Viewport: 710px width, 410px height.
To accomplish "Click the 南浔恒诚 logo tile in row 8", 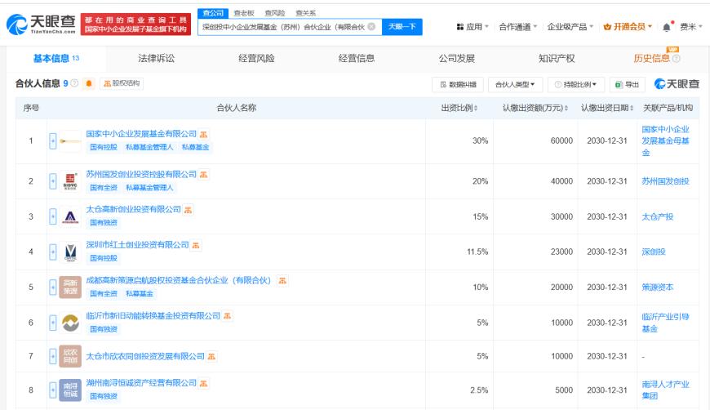I will point(70,390).
